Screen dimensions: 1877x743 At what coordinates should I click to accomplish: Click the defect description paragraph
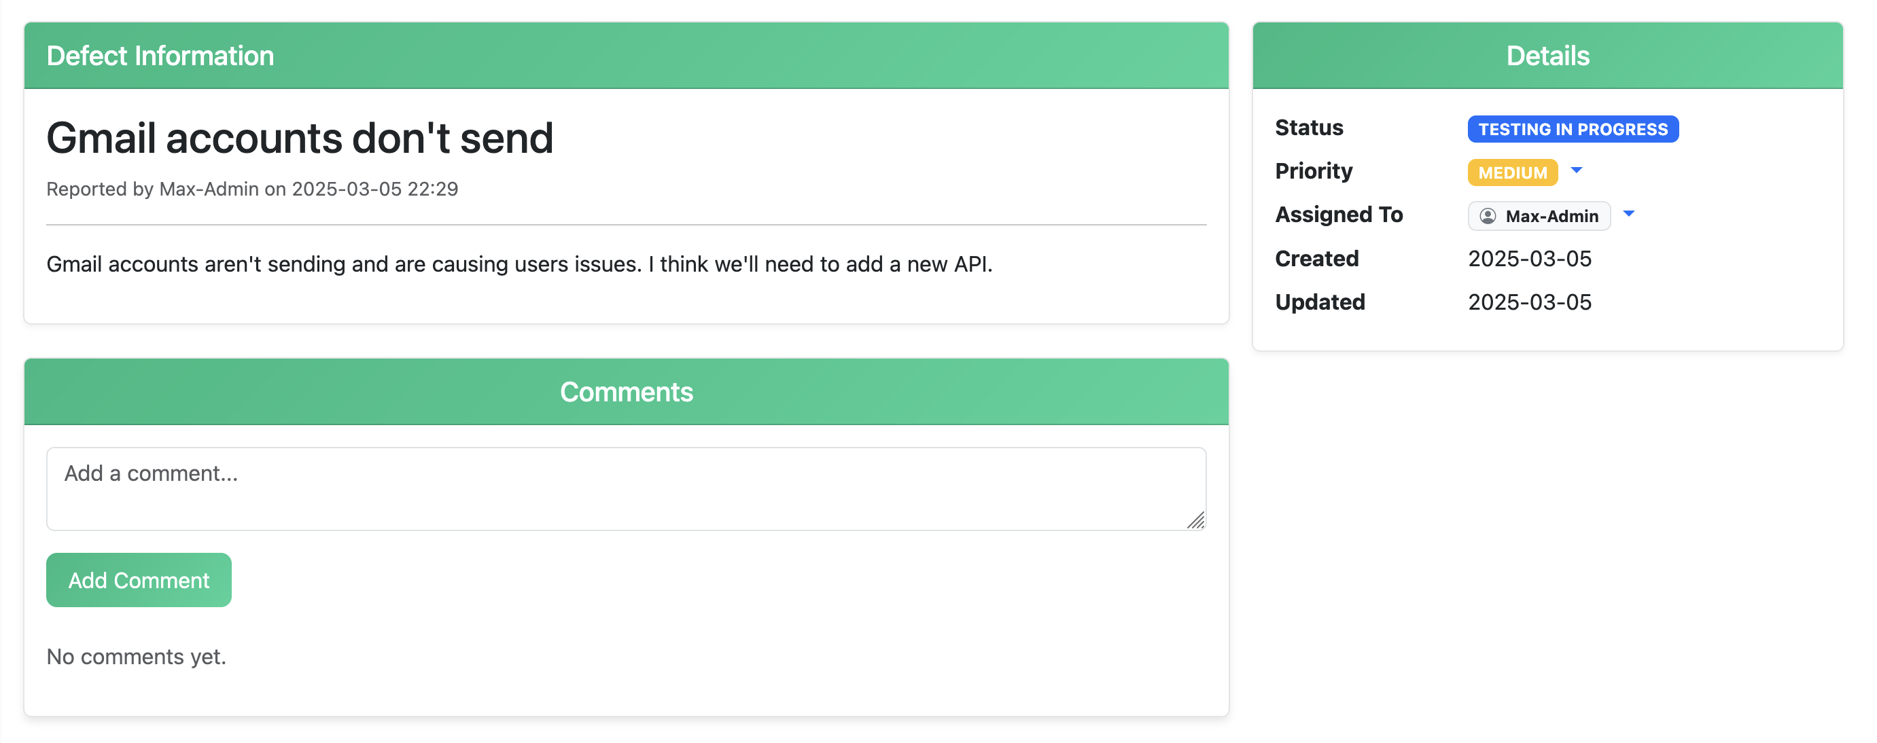pyautogui.click(x=519, y=264)
